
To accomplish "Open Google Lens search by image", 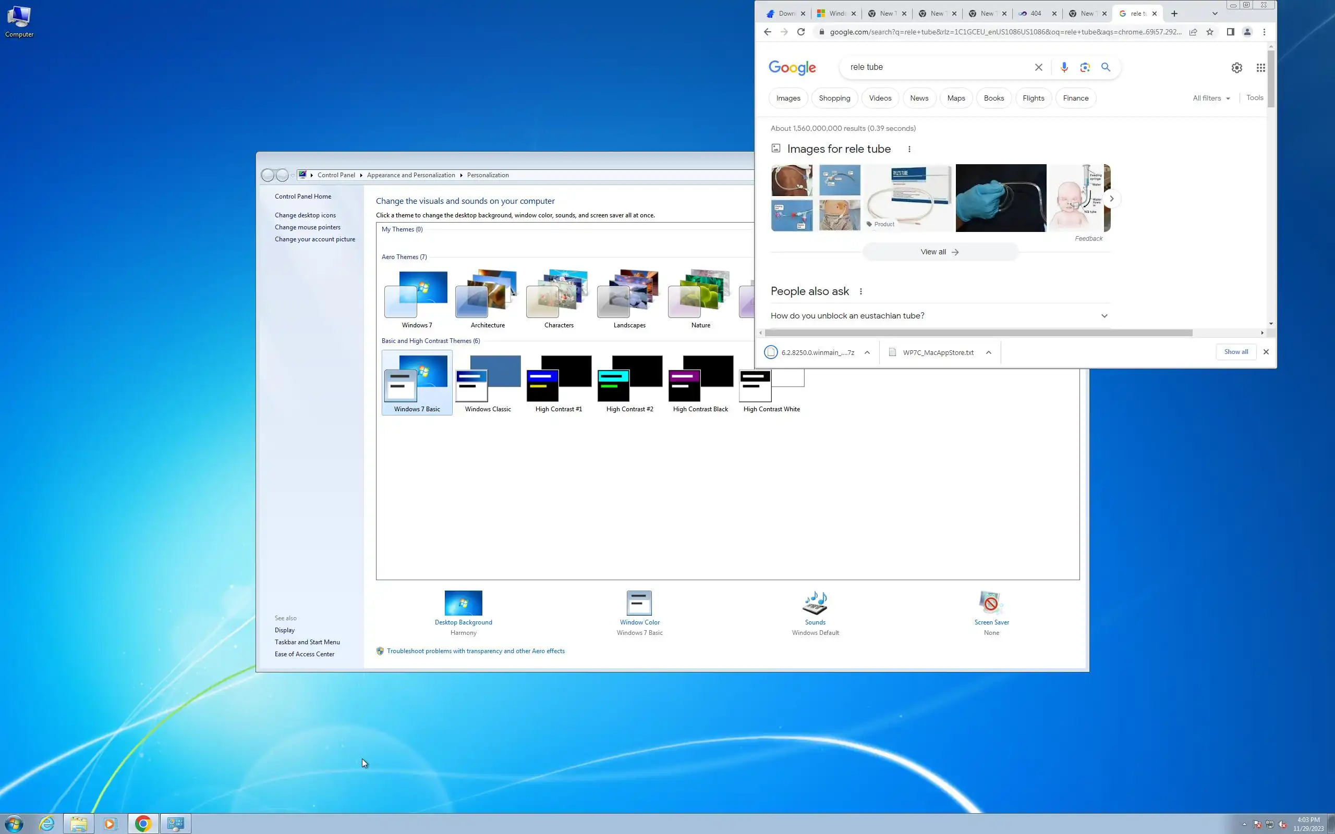I will [1085, 67].
